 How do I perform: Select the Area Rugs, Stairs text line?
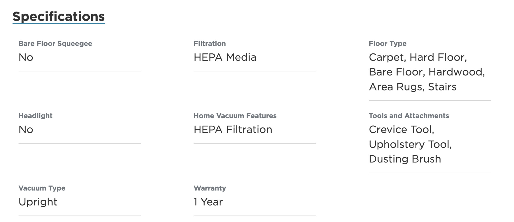click(x=412, y=87)
